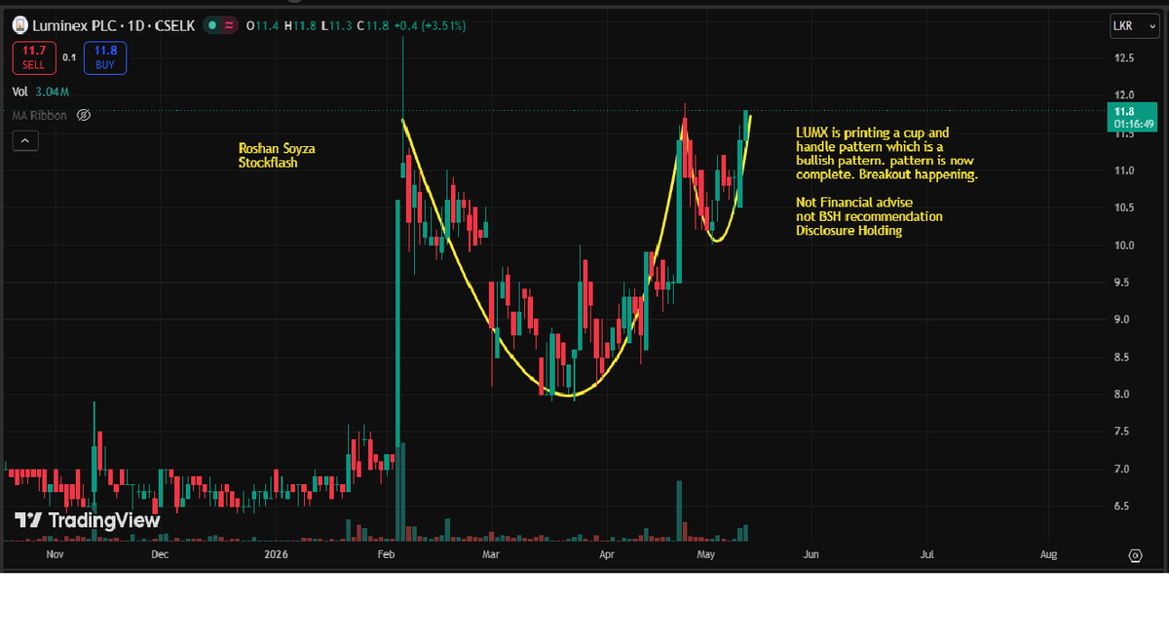Image resolution: width=1169 pixels, height=640 pixels.
Task: Click the 9.5 price axis label
Action: 1123,282
